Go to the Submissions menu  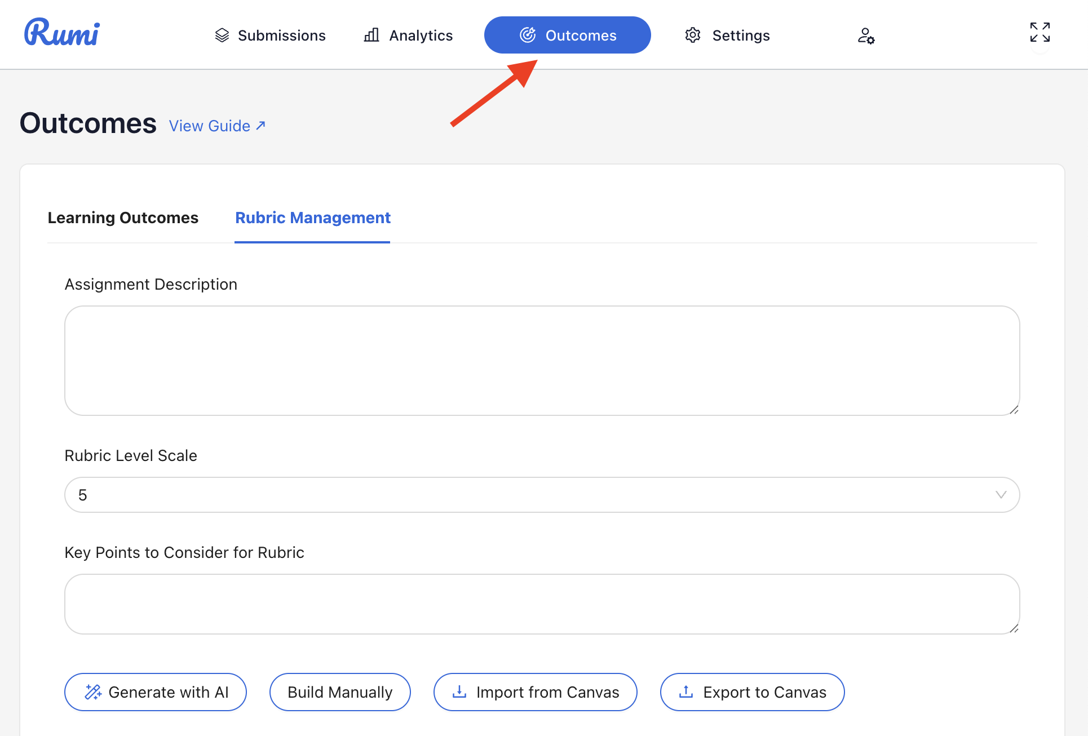[281, 36]
